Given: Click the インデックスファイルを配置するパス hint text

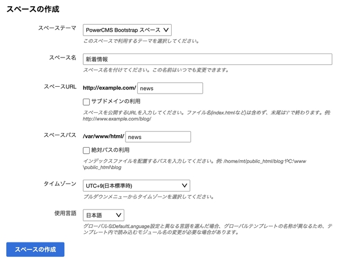Looking at the screenshot, I should (x=194, y=164).
